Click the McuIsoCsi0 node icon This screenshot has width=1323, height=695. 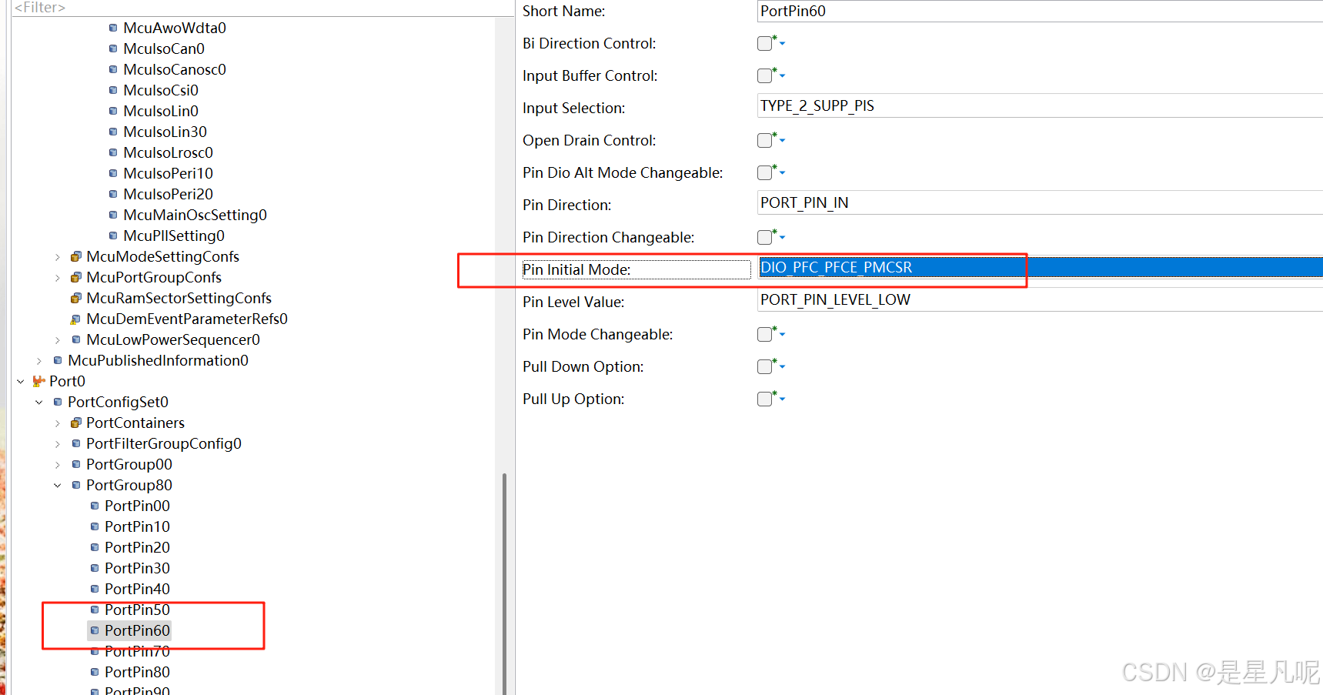113,90
